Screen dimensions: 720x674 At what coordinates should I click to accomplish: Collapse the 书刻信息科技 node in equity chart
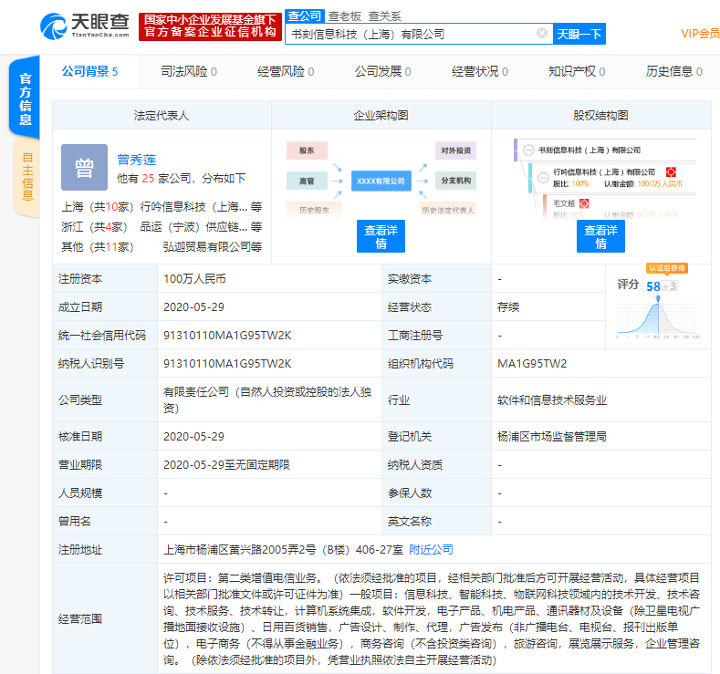tap(528, 150)
